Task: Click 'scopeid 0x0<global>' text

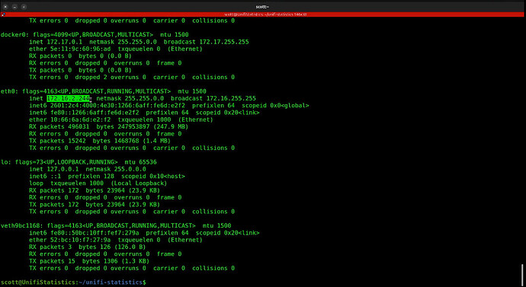Action: [275, 106]
